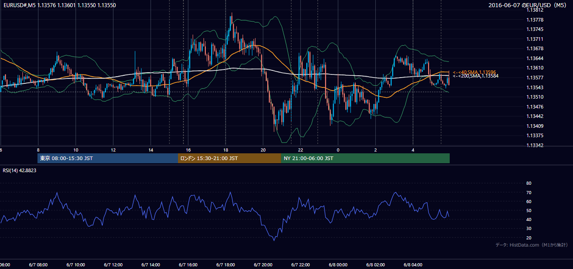Click the RSI(14) 42.8823 indicator label

pos(20,170)
